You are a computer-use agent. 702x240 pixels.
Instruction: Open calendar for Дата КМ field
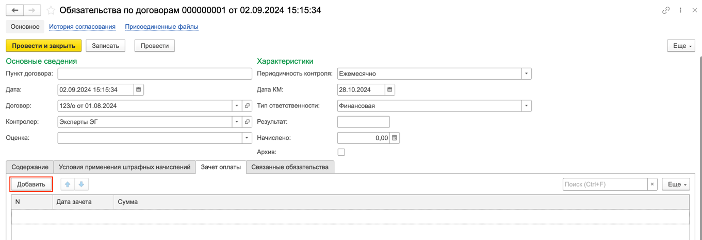390,89
